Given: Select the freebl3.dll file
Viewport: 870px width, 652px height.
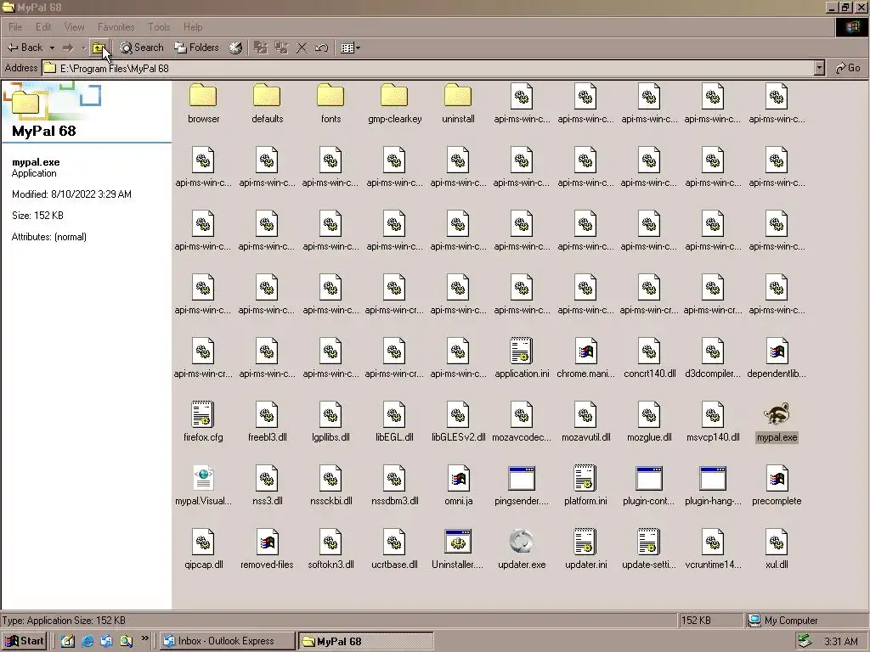Looking at the screenshot, I should click(267, 422).
